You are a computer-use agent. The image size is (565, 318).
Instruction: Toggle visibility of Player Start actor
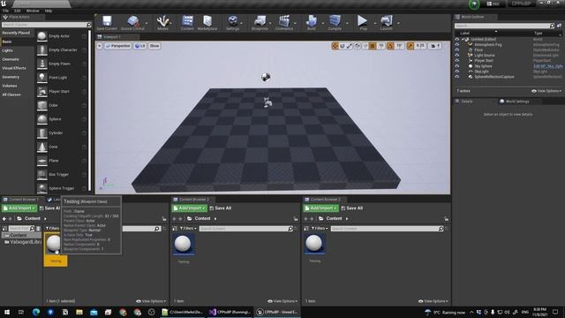pos(457,61)
